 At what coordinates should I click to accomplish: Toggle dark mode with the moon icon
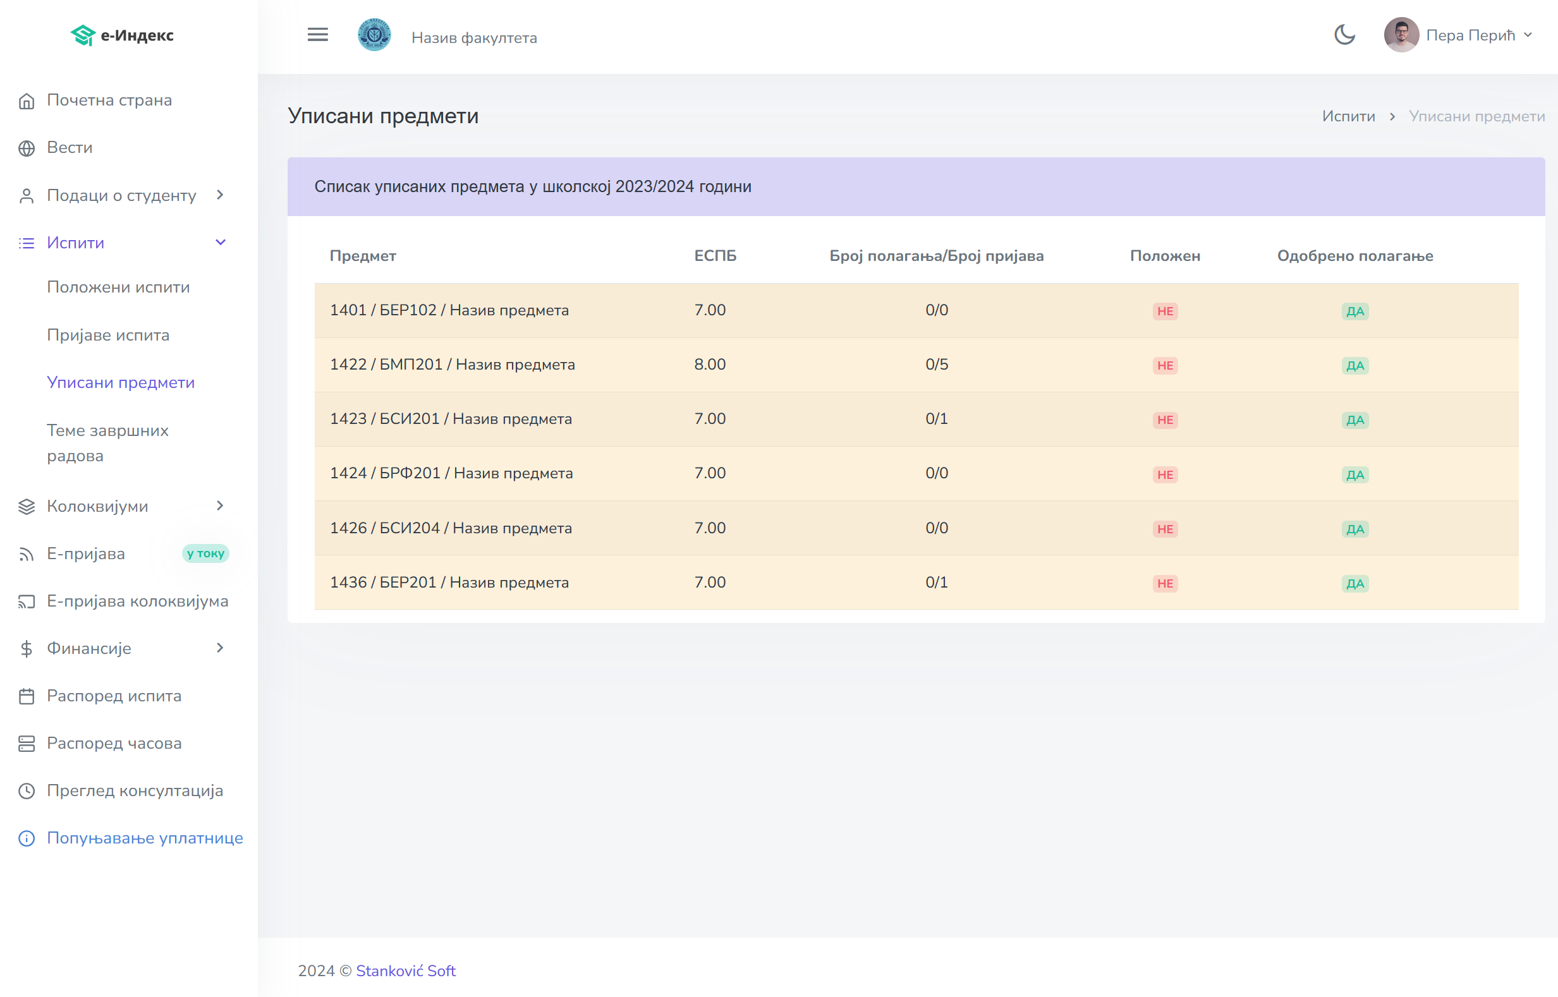[x=1344, y=35]
